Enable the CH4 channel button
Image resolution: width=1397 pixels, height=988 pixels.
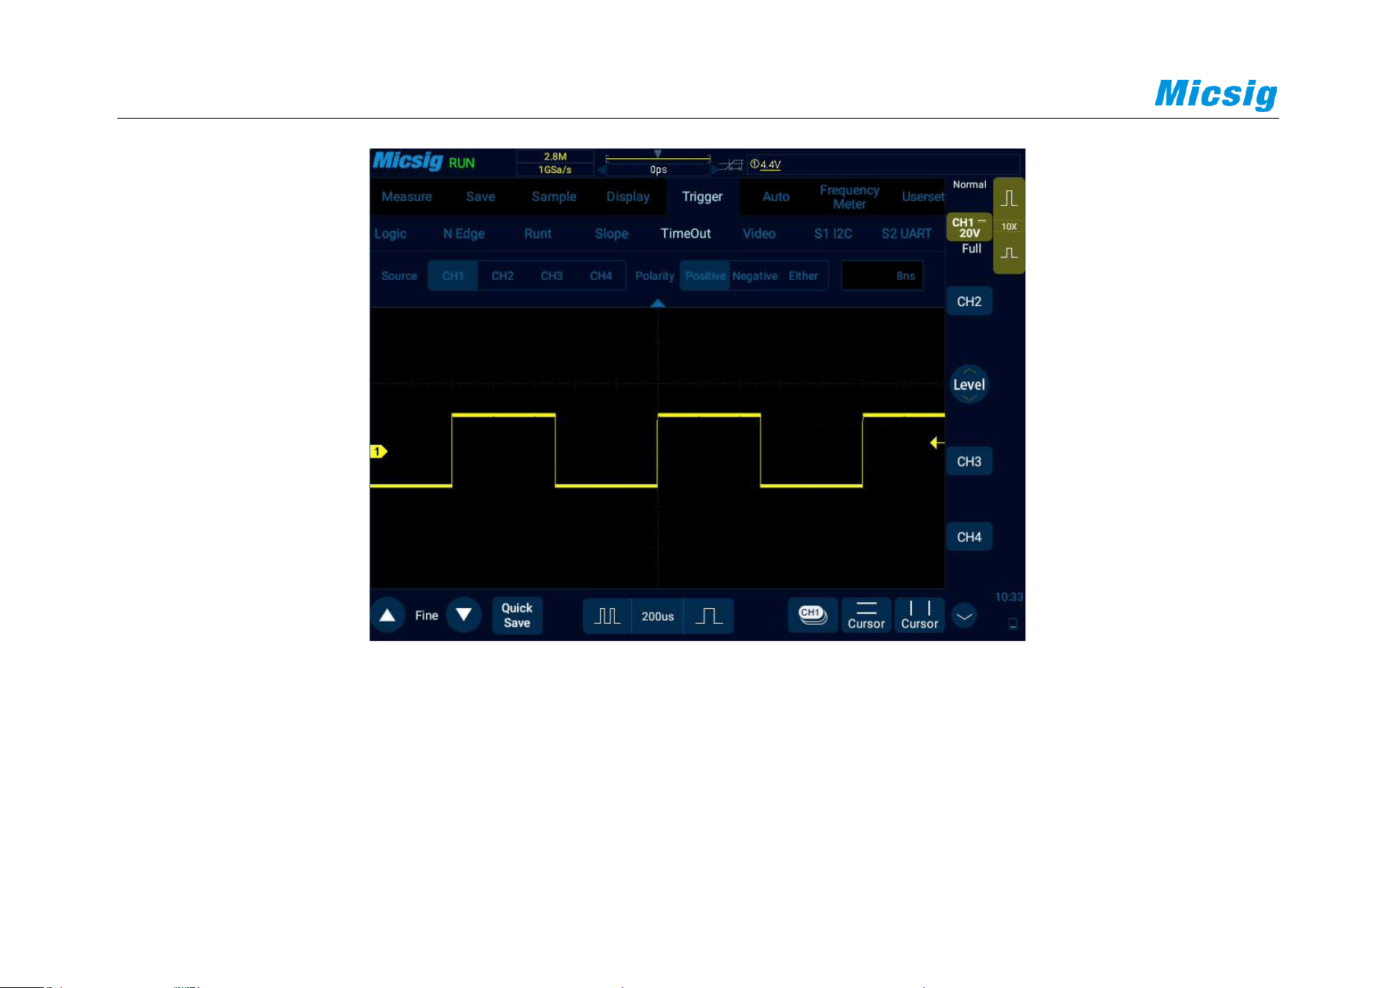969,537
